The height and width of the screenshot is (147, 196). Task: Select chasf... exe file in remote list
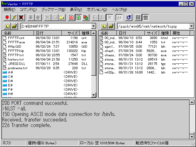tap(110, 51)
